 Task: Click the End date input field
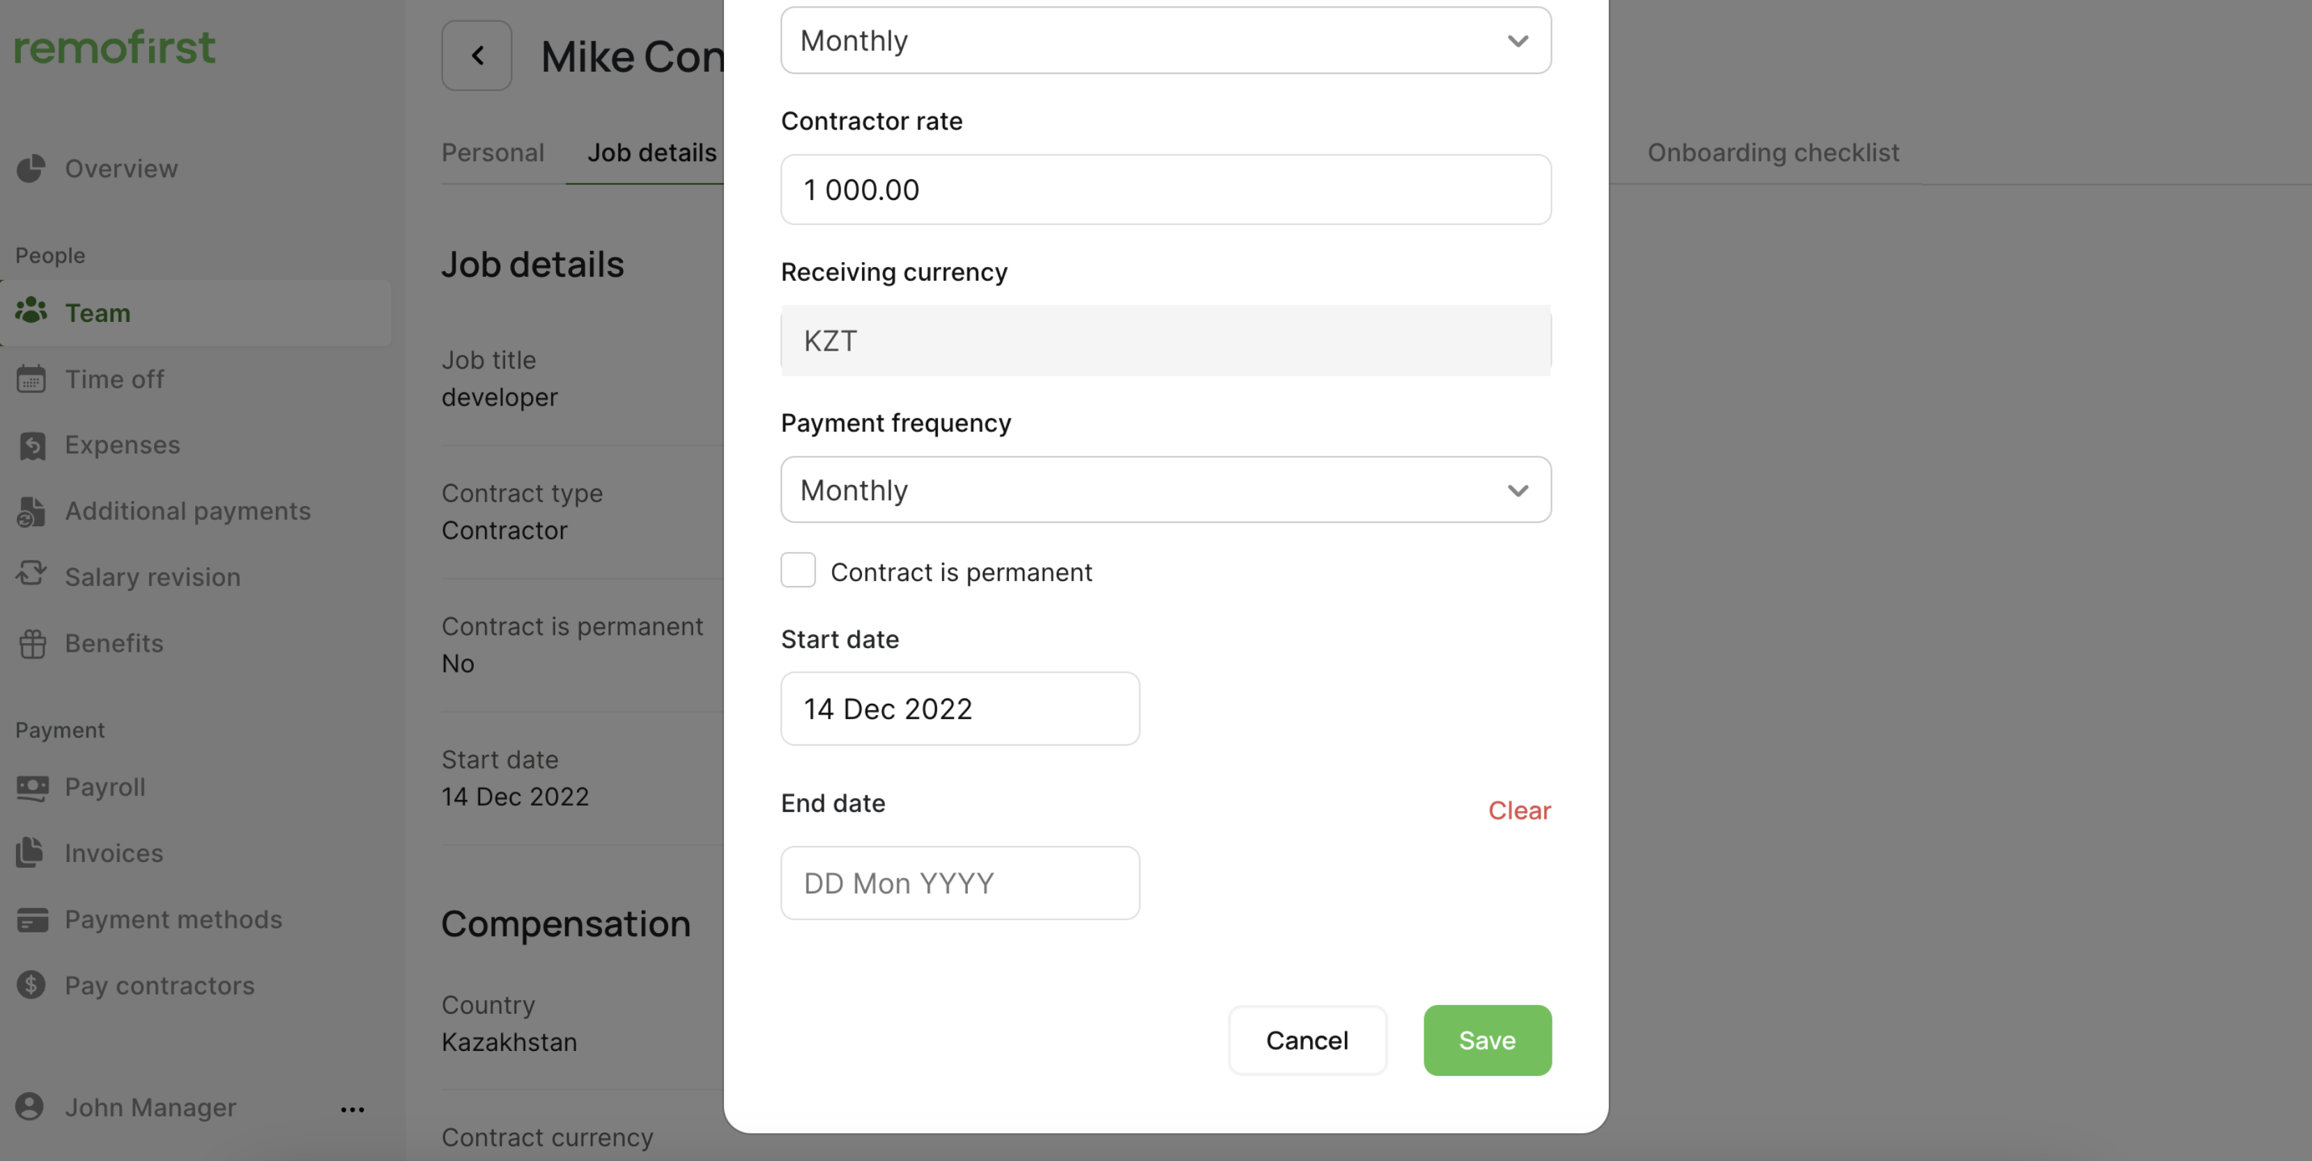tap(960, 883)
